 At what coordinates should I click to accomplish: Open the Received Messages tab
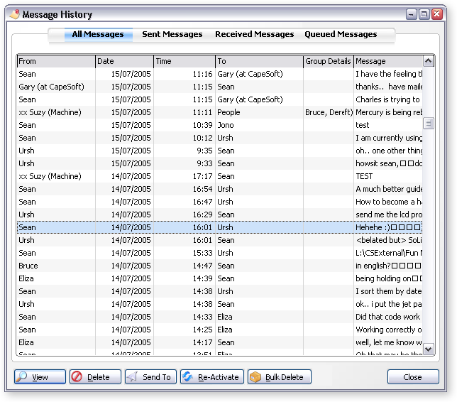(254, 34)
